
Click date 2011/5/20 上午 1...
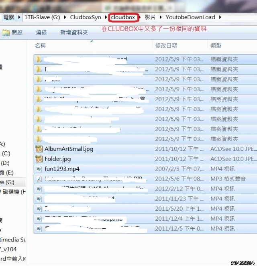(x=179, y=209)
